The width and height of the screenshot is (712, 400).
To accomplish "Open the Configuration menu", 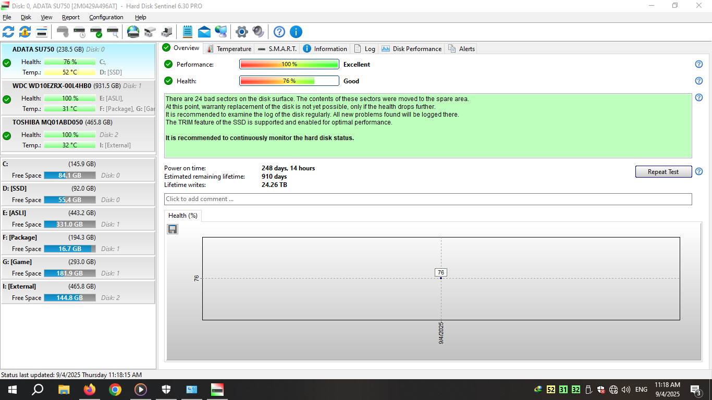I will [x=106, y=17].
